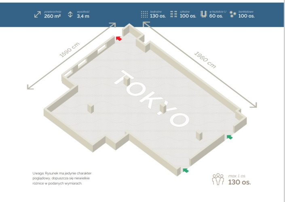Click the max. l. os. 130 os. label
The width and height of the screenshot is (285, 202).
(239, 180)
